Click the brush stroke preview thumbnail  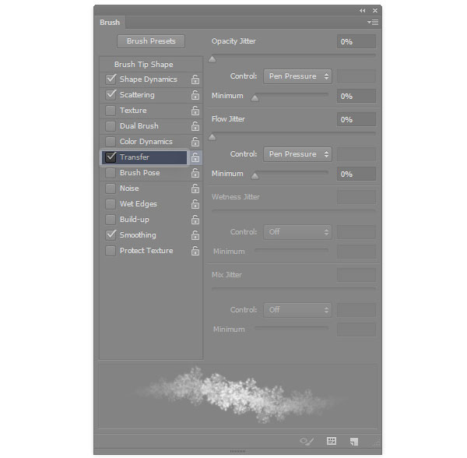pyautogui.click(x=237, y=396)
